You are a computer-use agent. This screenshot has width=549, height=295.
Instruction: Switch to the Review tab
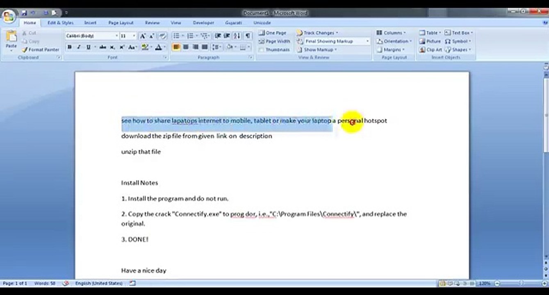(x=152, y=23)
